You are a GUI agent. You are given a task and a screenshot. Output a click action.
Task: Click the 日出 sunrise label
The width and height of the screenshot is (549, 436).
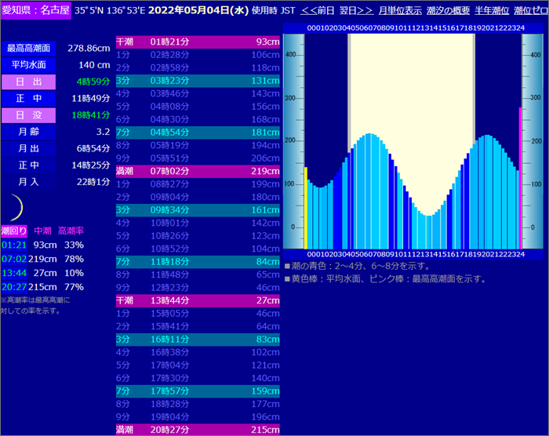28,82
